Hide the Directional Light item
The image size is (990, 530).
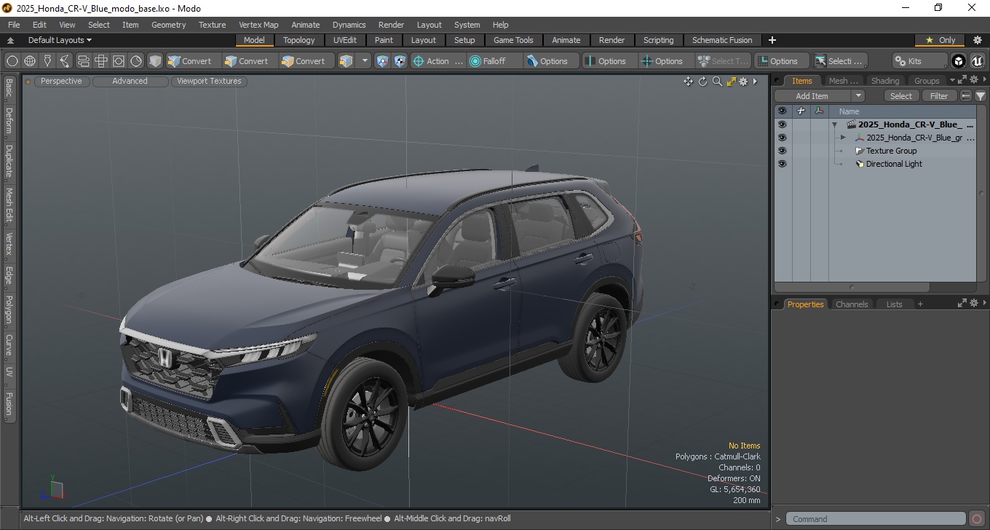click(782, 164)
